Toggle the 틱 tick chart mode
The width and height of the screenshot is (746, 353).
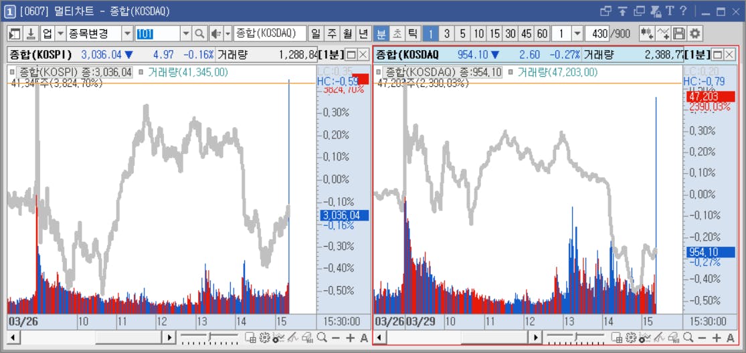tap(413, 33)
